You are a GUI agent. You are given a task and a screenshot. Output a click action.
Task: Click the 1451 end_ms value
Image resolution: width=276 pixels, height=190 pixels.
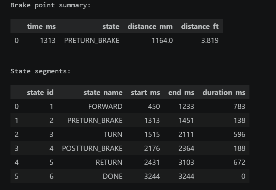tap(187, 120)
